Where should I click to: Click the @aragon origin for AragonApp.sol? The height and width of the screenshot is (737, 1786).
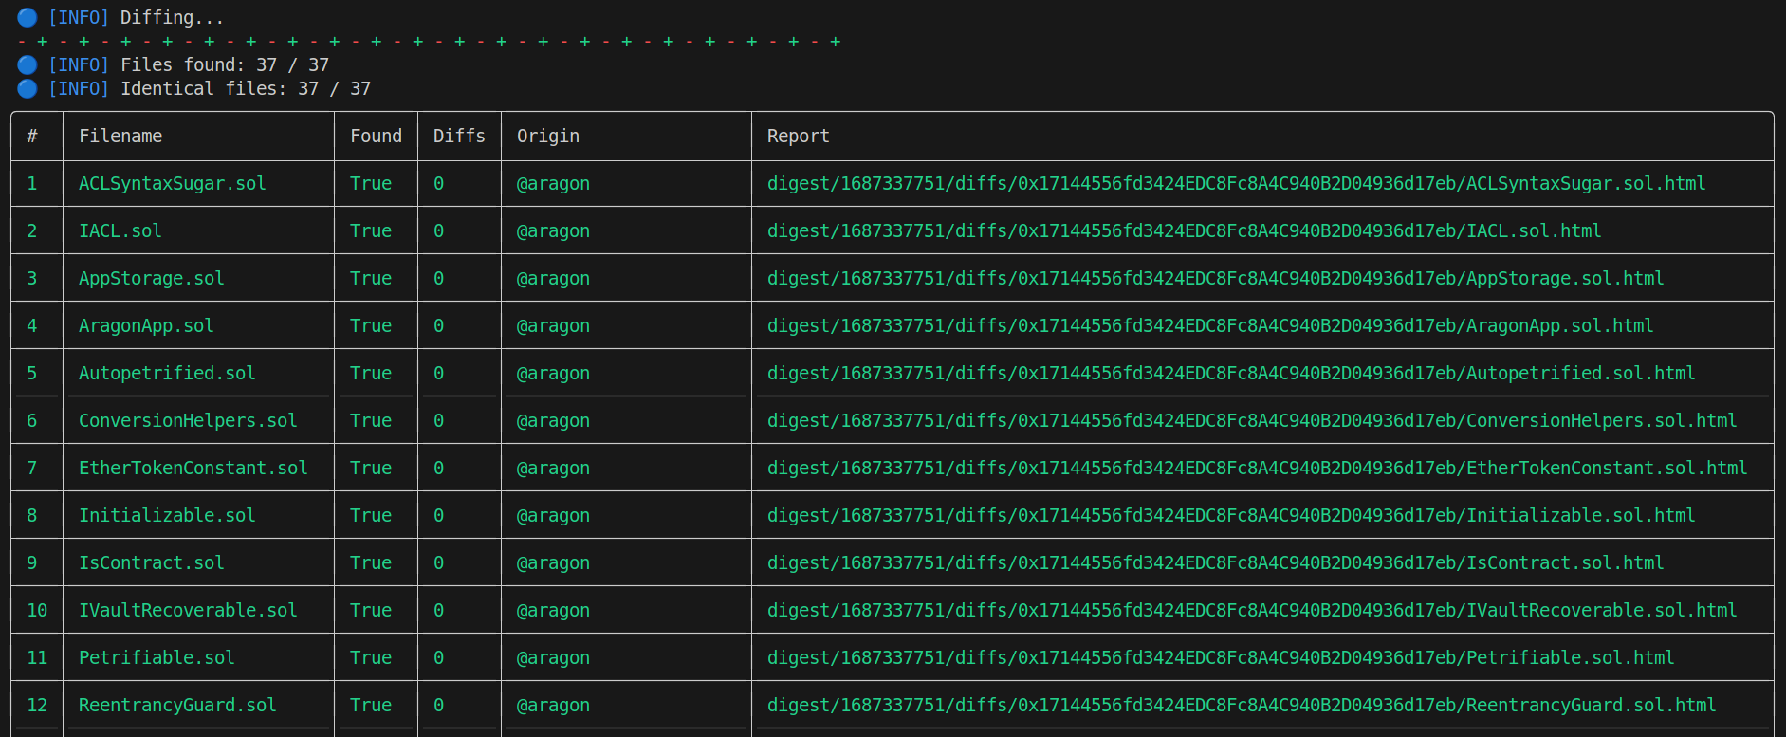553,325
